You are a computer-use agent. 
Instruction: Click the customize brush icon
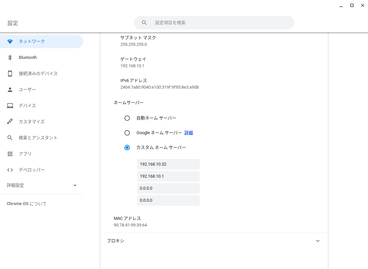[x=10, y=122]
